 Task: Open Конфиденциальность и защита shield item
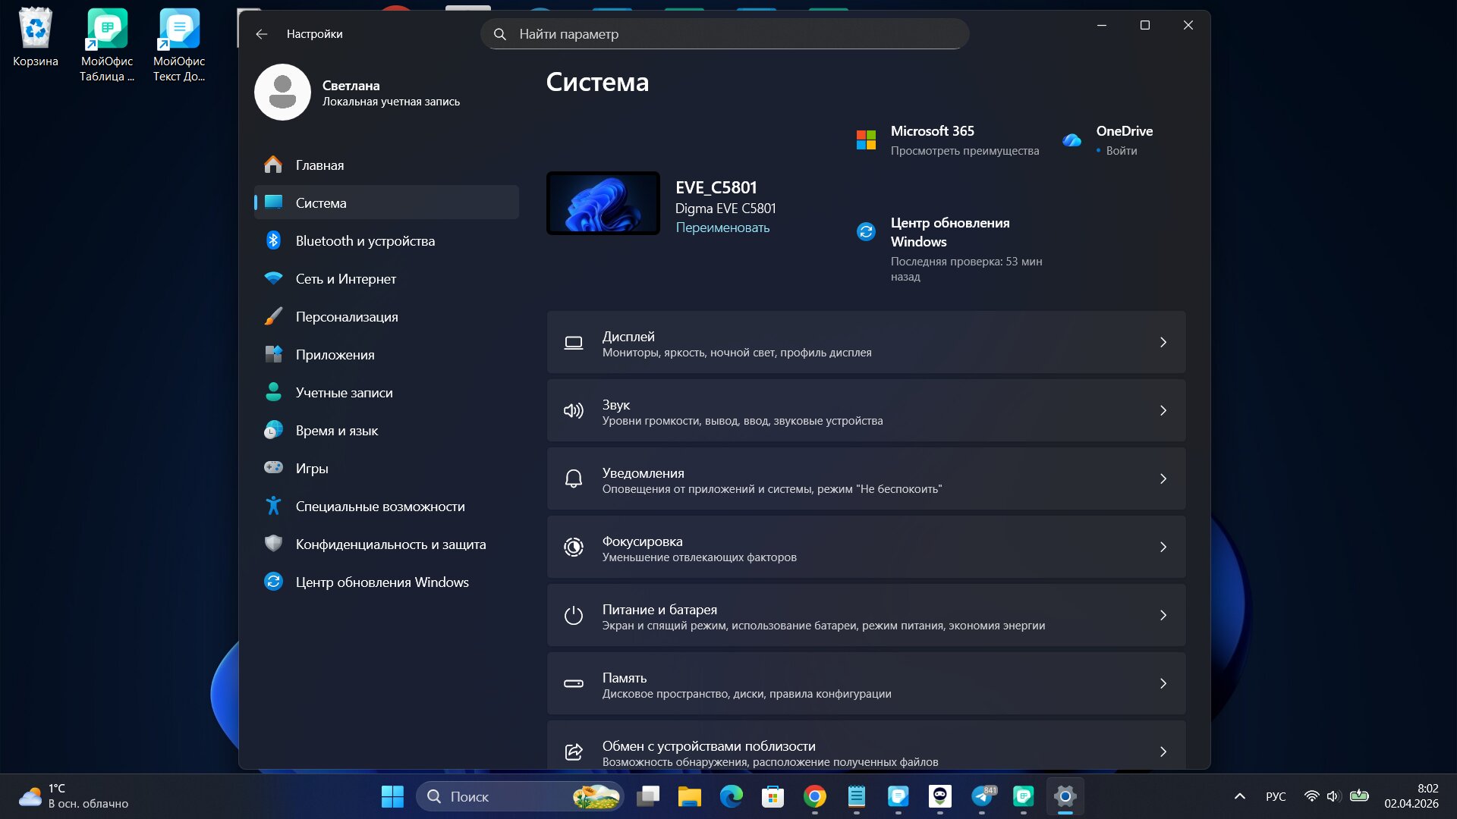pyautogui.click(x=273, y=544)
